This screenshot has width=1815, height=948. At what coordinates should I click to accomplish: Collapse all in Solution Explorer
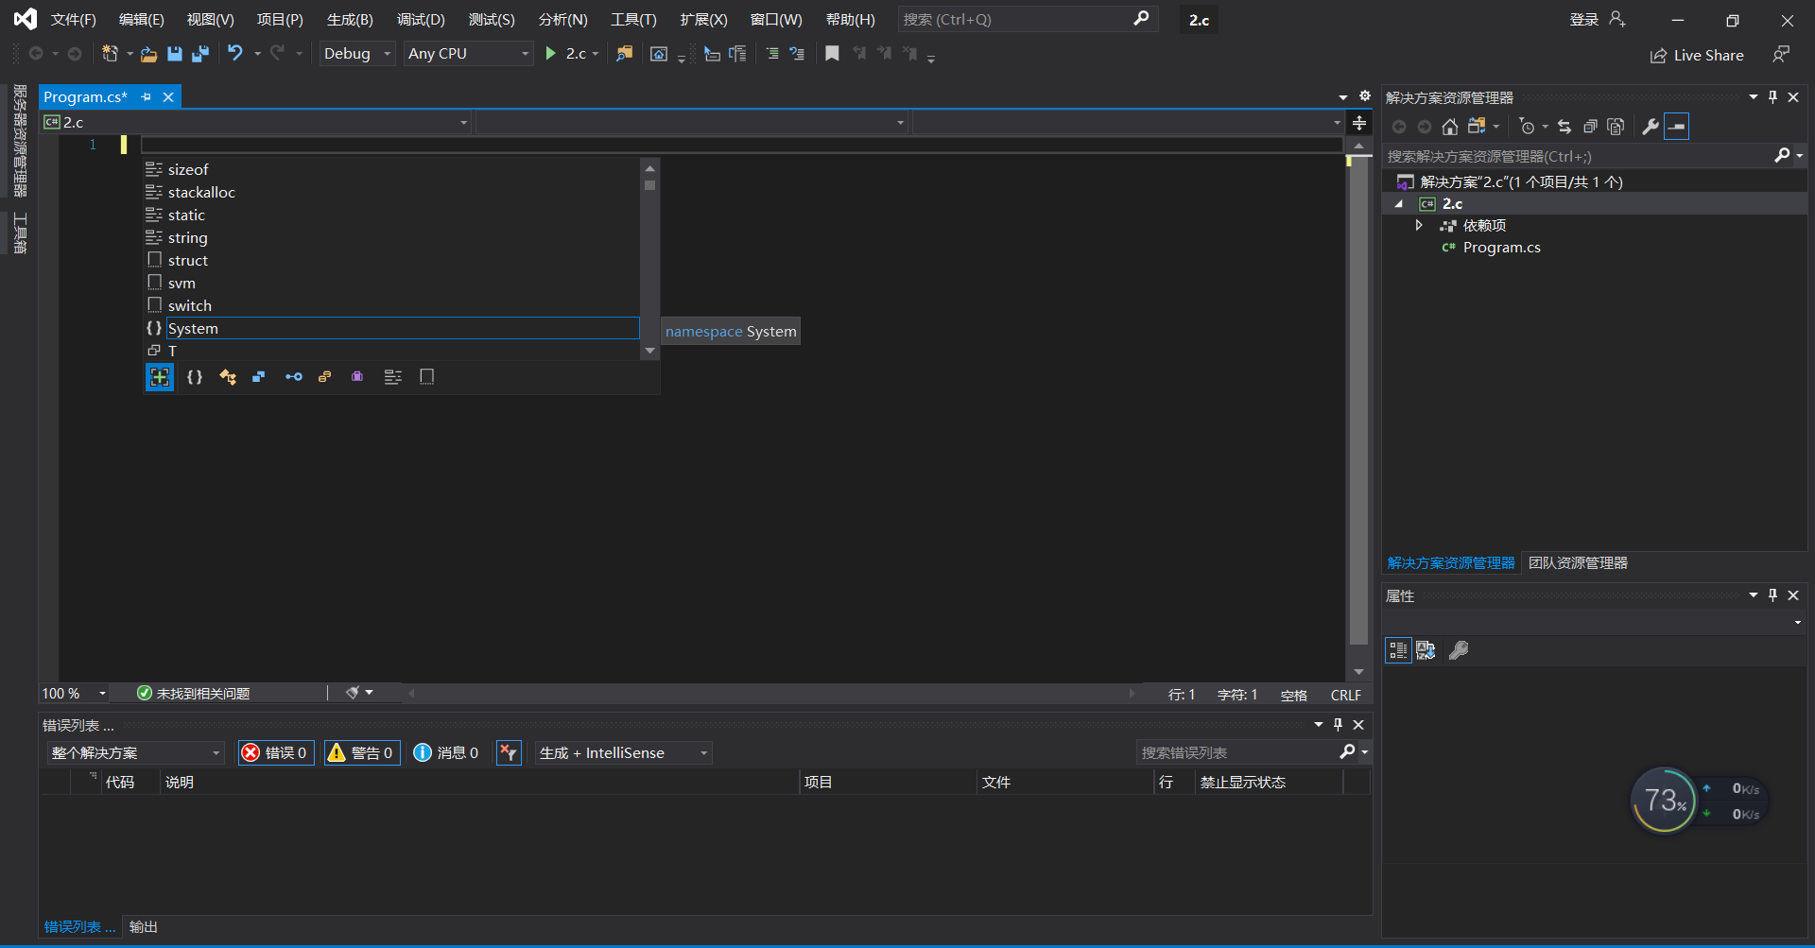tap(1591, 127)
